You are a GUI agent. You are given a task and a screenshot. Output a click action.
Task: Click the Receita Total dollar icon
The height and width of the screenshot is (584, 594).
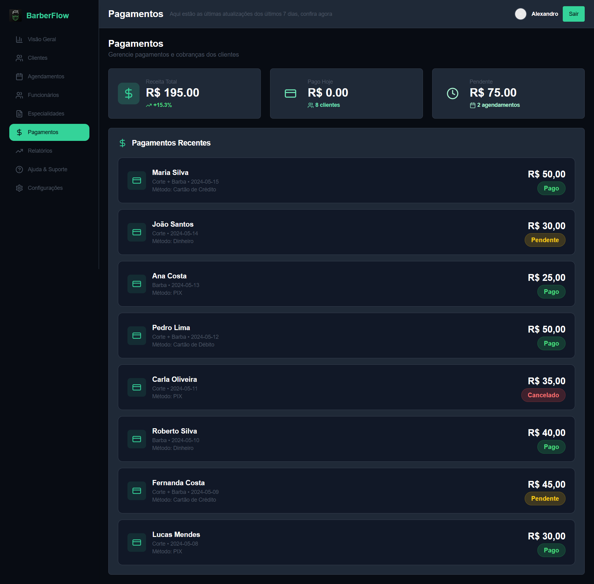(x=128, y=94)
